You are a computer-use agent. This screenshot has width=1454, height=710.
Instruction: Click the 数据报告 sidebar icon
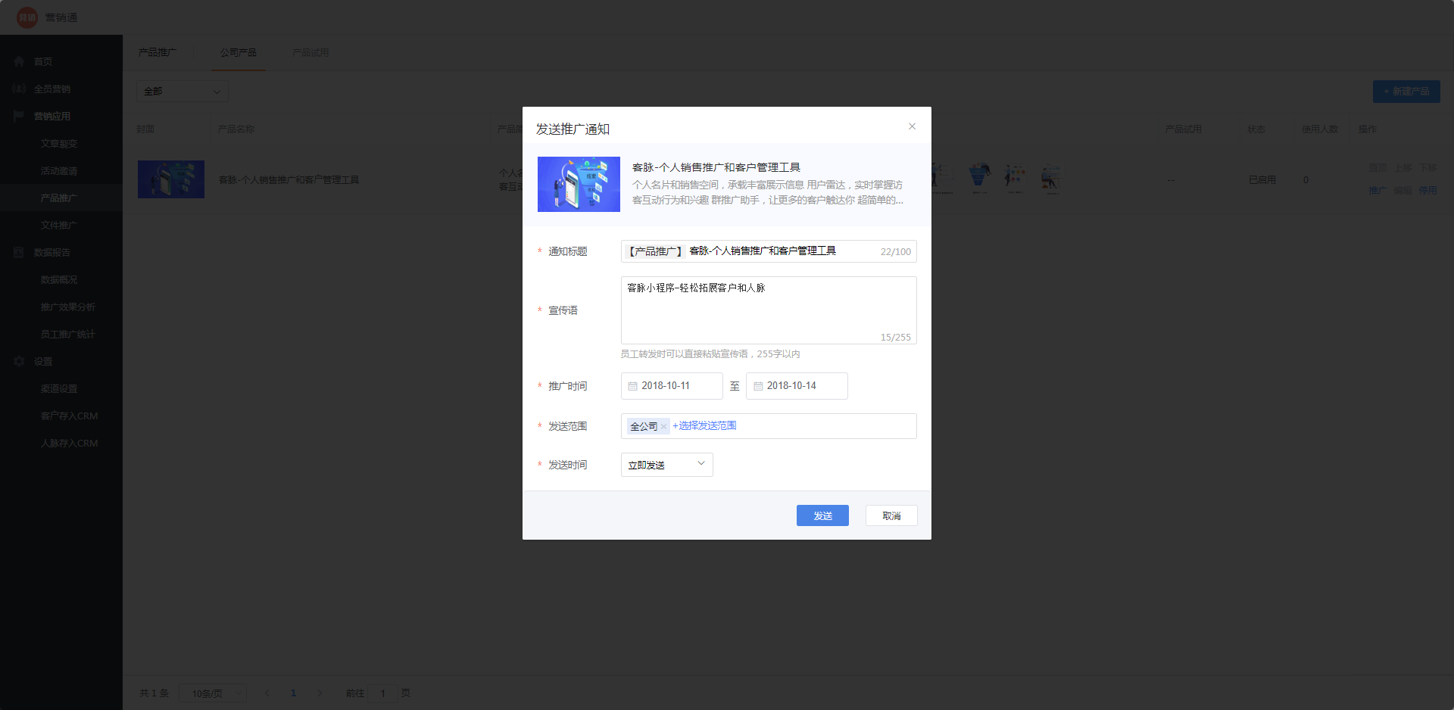point(19,252)
